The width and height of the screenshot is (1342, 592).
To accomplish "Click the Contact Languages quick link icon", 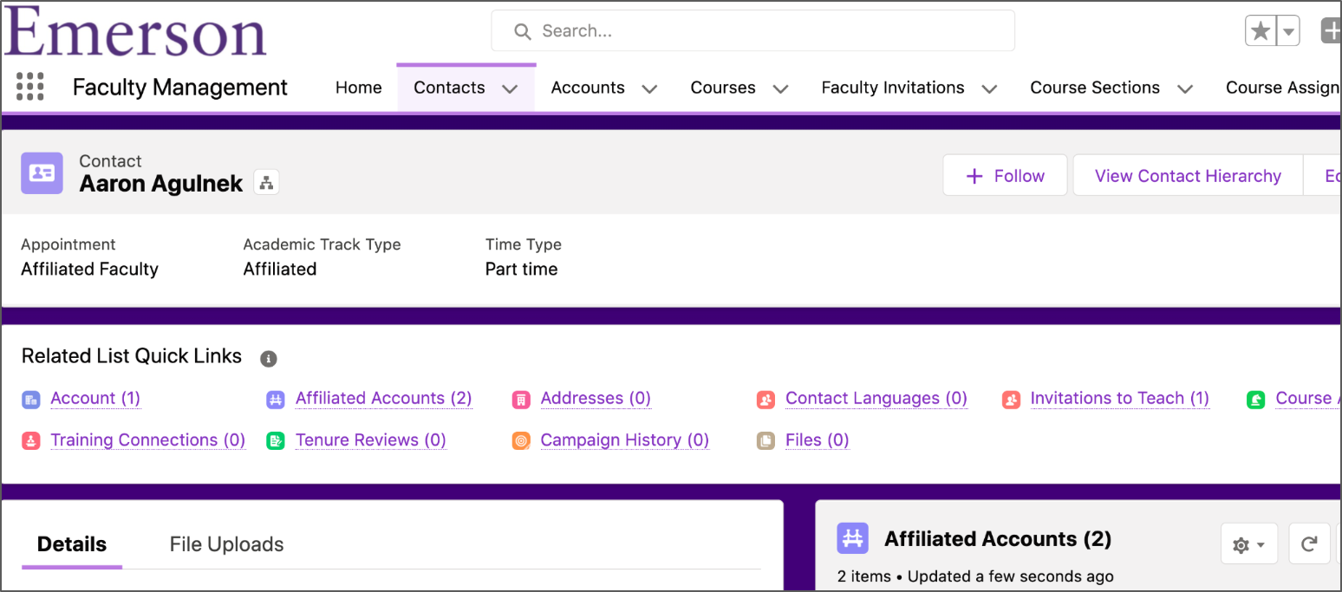I will [x=765, y=400].
